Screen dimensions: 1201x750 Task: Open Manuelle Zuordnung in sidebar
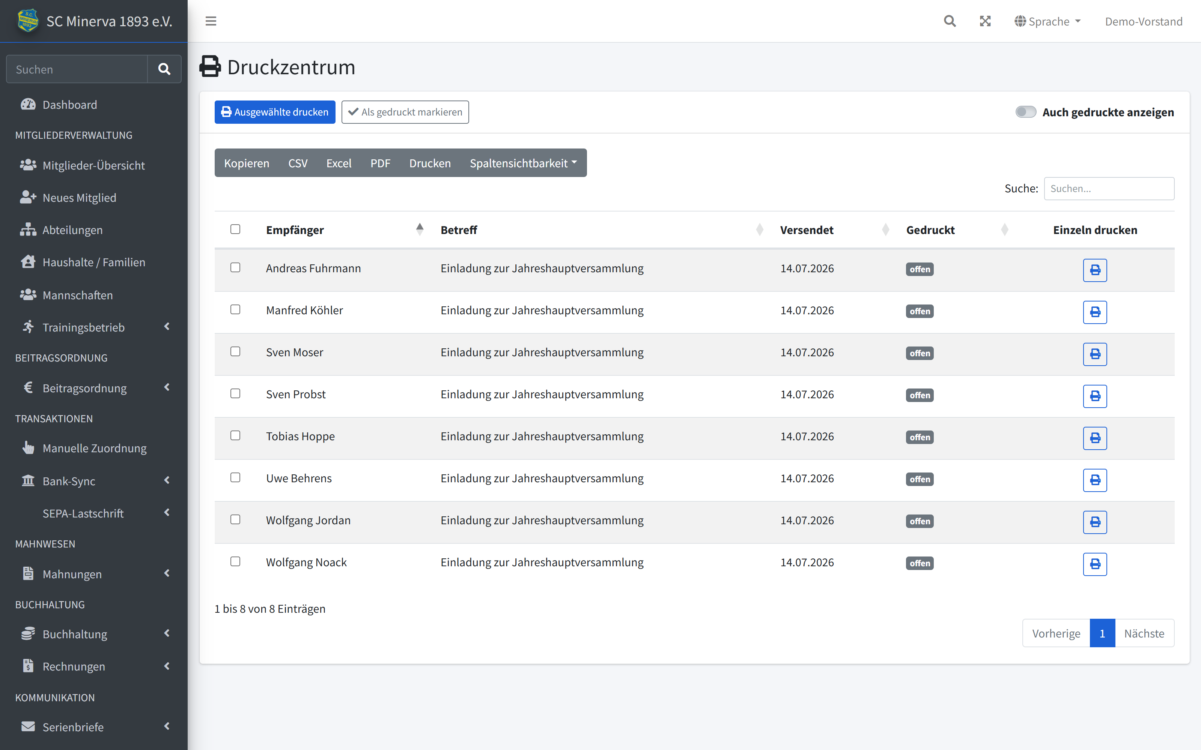pyautogui.click(x=94, y=448)
